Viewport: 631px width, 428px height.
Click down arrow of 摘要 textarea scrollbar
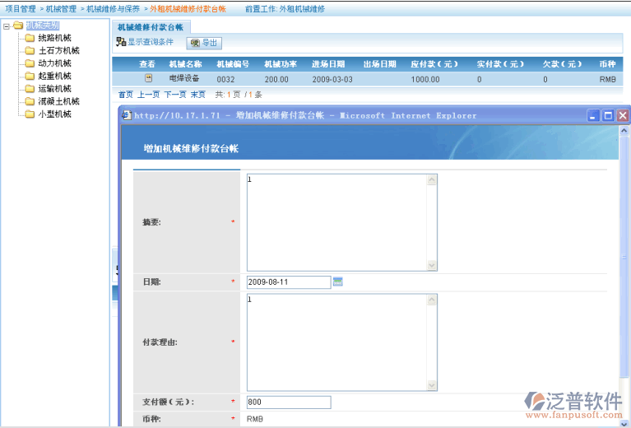[432, 265]
